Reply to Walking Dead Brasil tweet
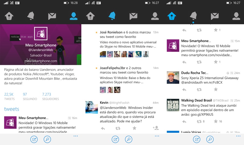244x145 pixels. (184, 122)
